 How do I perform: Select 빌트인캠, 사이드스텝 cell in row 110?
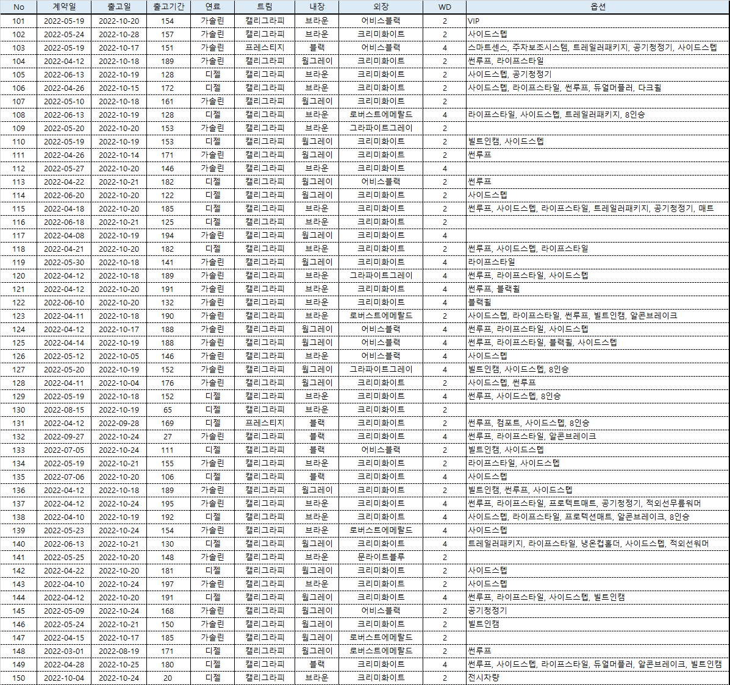pos(598,142)
